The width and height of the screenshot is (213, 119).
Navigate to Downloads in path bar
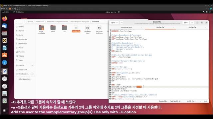pos(40,21)
